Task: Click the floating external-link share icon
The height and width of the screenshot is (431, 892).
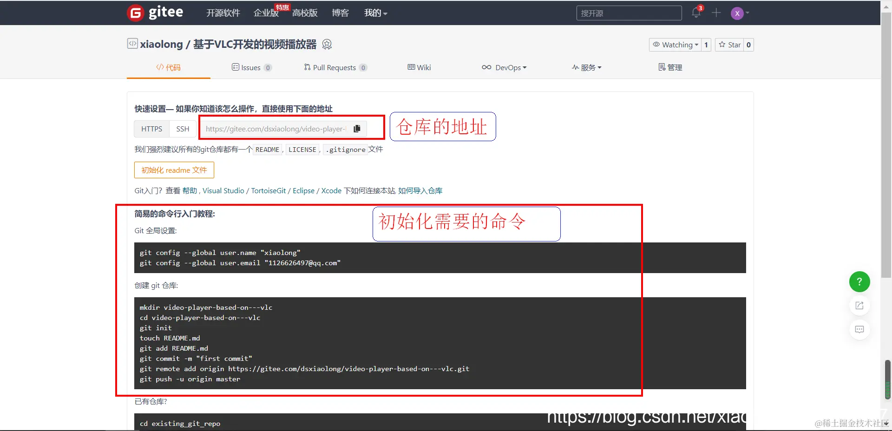Action: (859, 306)
